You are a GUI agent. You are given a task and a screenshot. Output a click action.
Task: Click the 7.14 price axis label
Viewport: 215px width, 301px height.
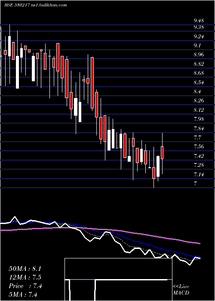(199, 174)
